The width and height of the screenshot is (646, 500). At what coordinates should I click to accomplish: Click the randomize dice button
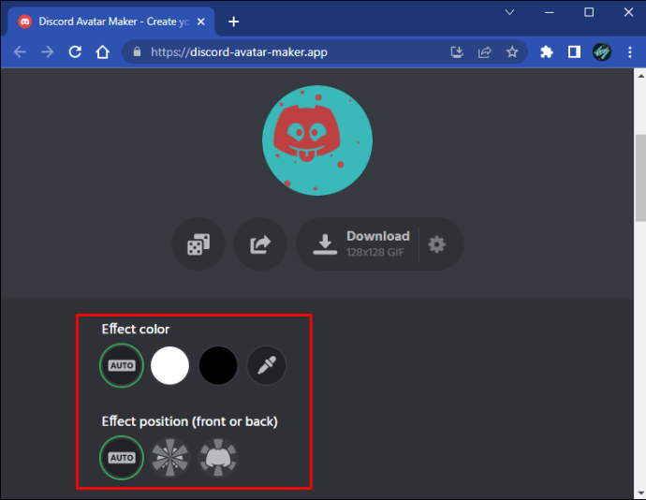[198, 244]
